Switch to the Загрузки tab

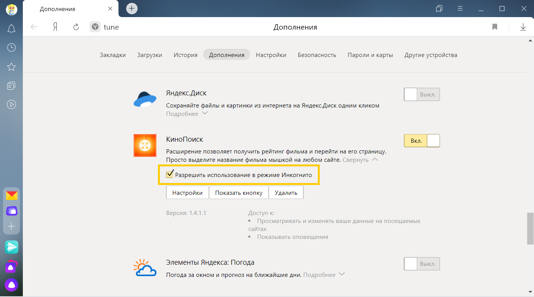point(150,55)
